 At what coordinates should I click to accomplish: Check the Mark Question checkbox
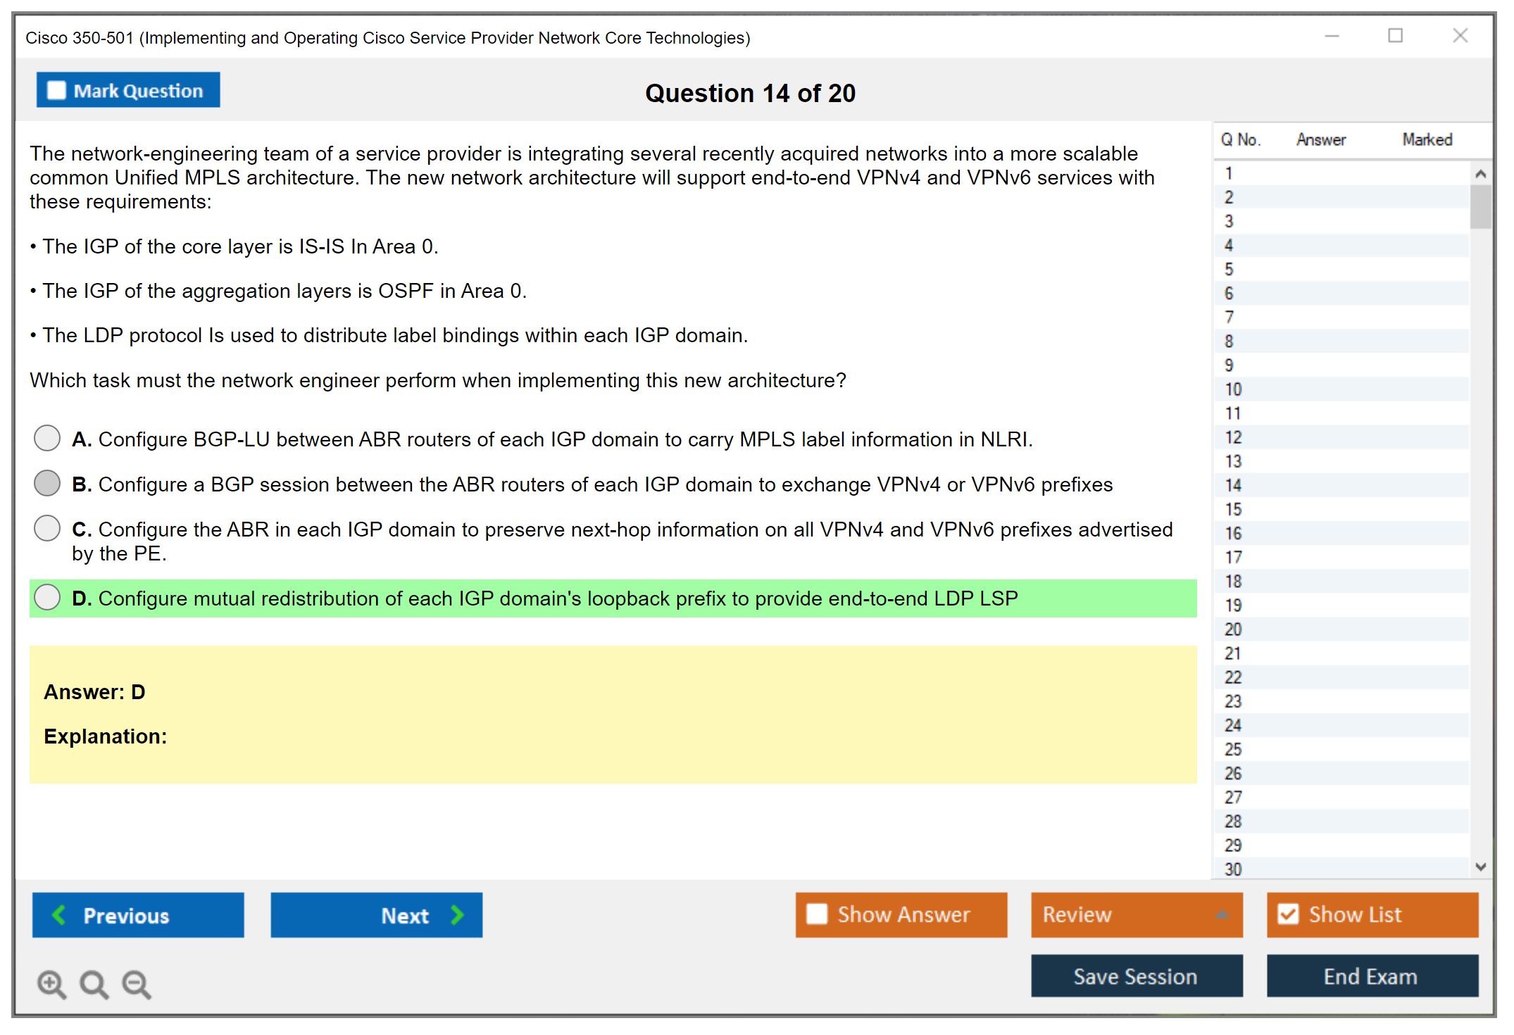point(56,91)
